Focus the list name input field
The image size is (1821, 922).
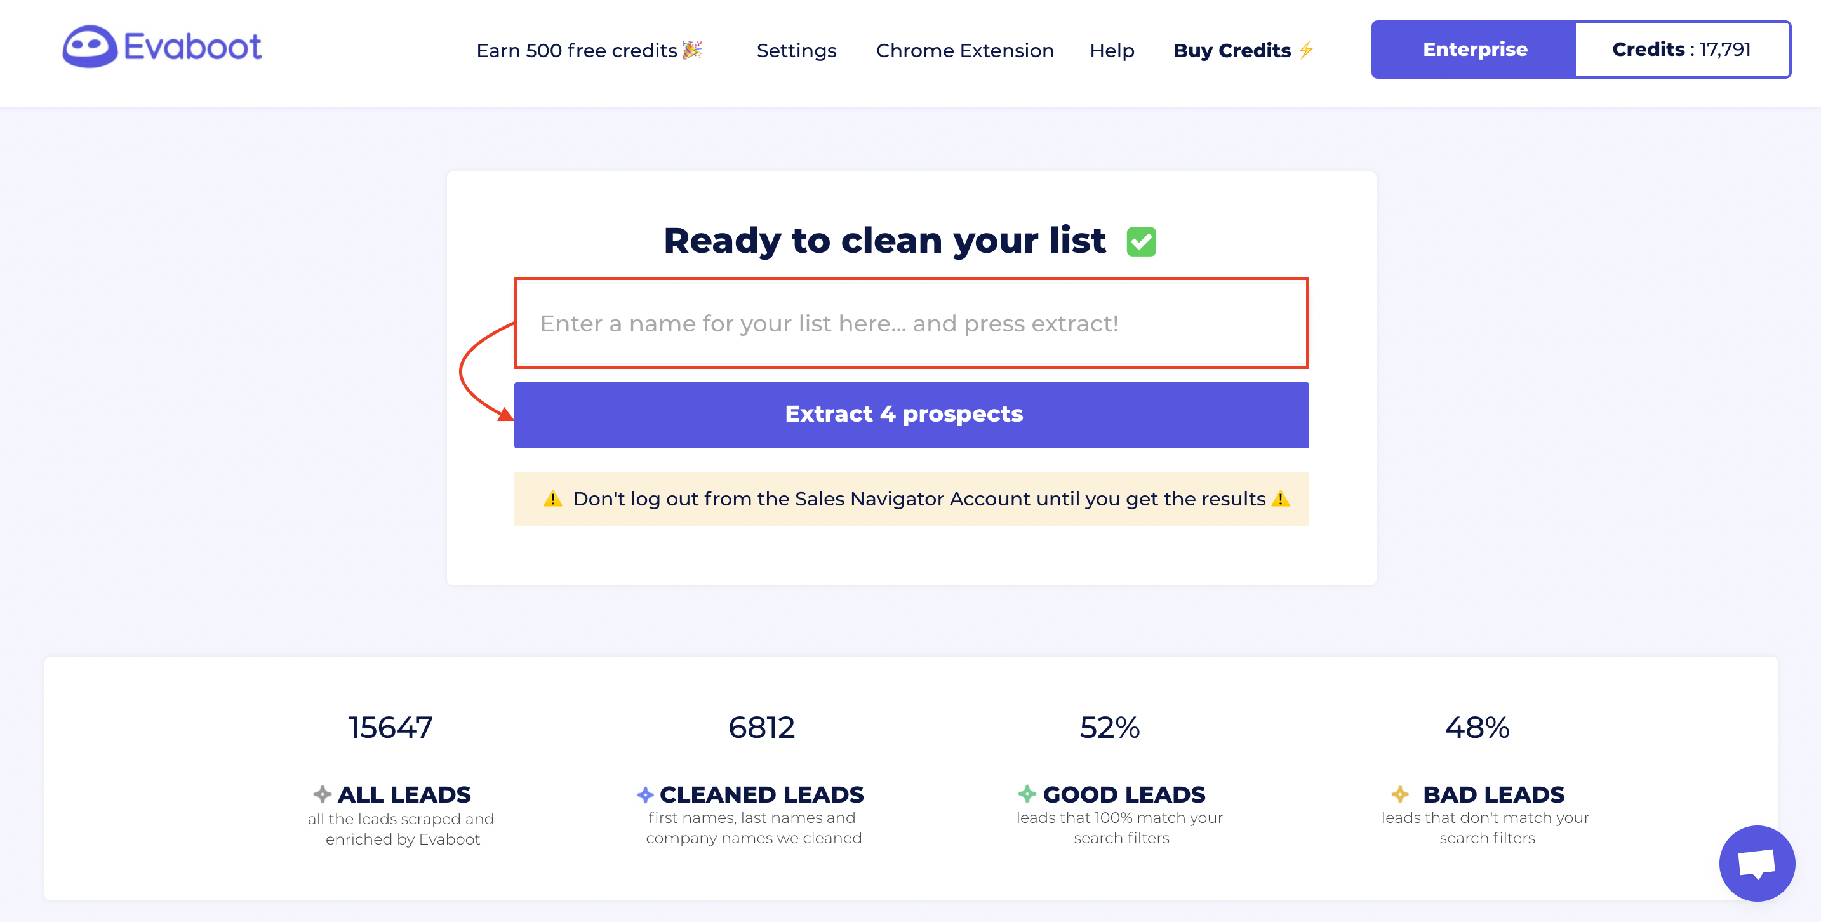[x=911, y=323]
